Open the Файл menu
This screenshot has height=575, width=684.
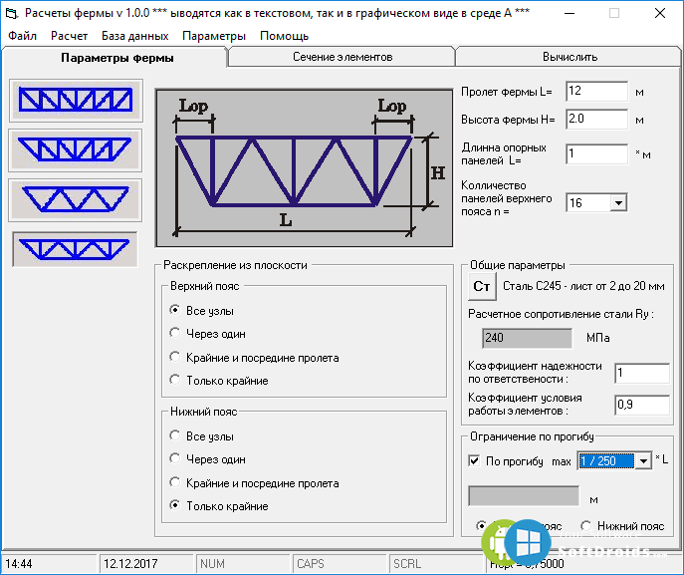coord(22,36)
